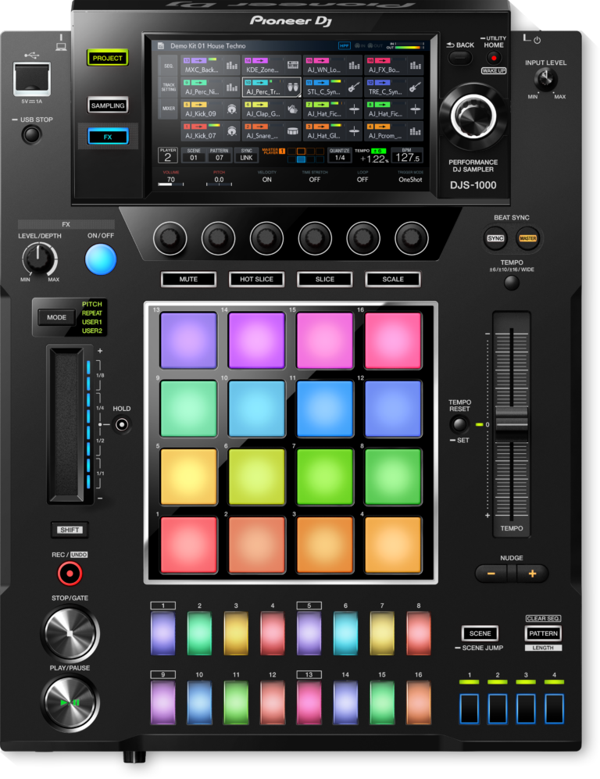The height and width of the screenshot is (779, 600).
Task: Tap the project file icon beside Demo Kit title
Action: tap(161, 45)
